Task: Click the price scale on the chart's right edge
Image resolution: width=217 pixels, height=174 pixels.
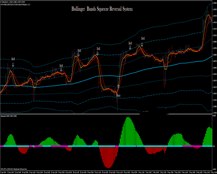Action: click(x=214, y=58)
